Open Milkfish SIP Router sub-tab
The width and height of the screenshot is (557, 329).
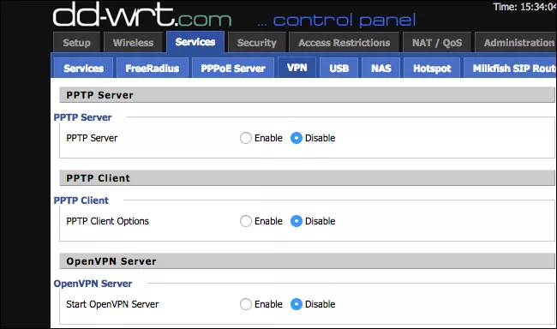pyautogui.click(x=511, y=69)
